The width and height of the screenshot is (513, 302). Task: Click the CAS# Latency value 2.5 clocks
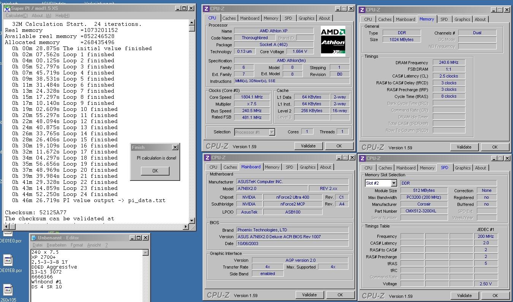[449, 76]
